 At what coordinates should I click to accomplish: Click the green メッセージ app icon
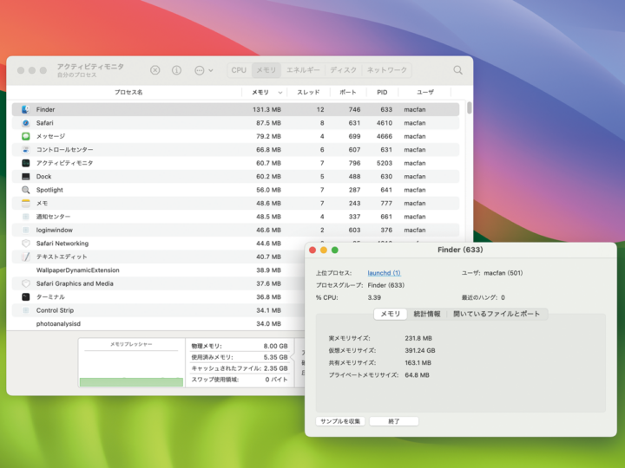click(x=26, y=136)
